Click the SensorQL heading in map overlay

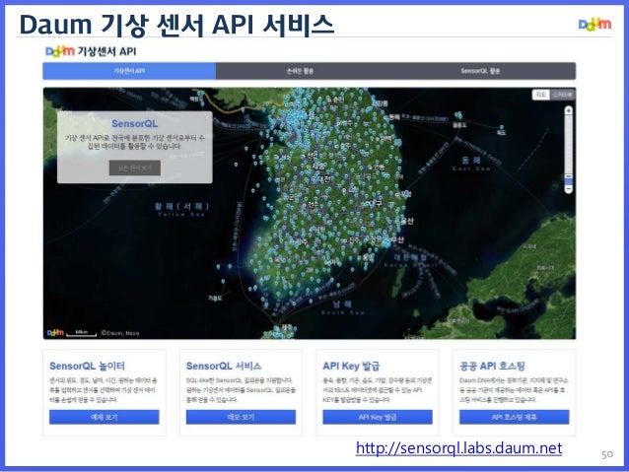pyautogui.click(x=135, y=123)
